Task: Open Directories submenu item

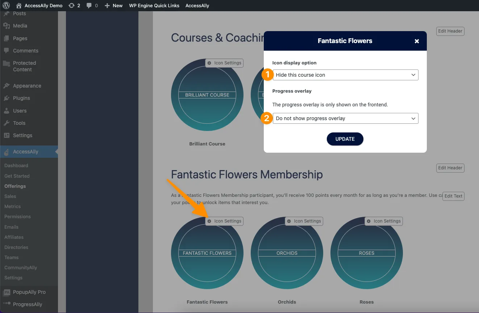Action: tap(16, 247)
